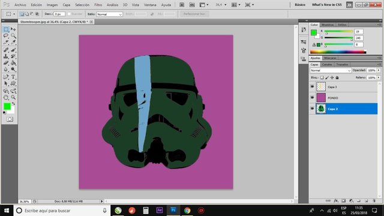Select the 3D Rotate tool
Viewport: 384px width, 216px height.
(6, 91)
